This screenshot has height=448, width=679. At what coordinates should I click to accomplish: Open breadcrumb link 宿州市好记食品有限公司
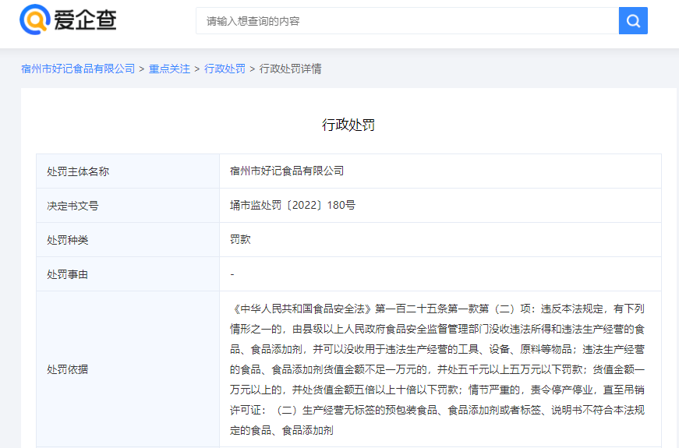pyautogui.click(x=78, y=69)
